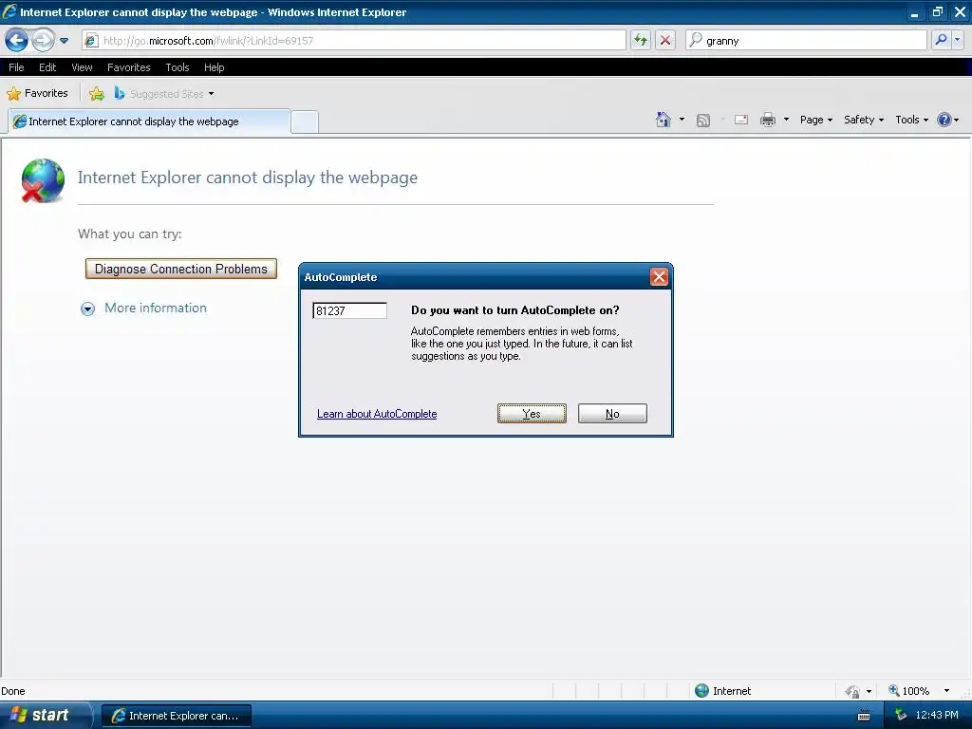Click Yes to enable AutoComplete

click(532, 414)
